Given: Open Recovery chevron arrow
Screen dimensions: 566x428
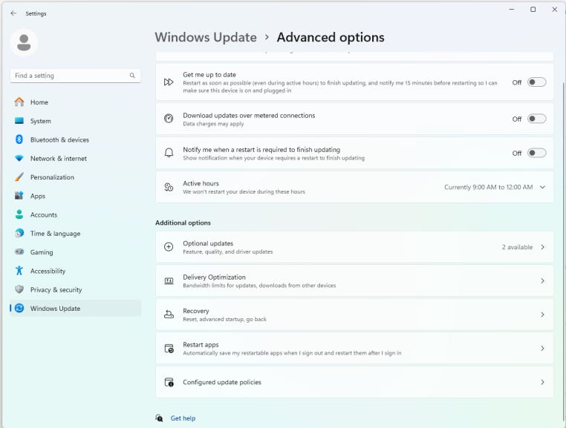Looking at the screenshot, I should (542, 315).
